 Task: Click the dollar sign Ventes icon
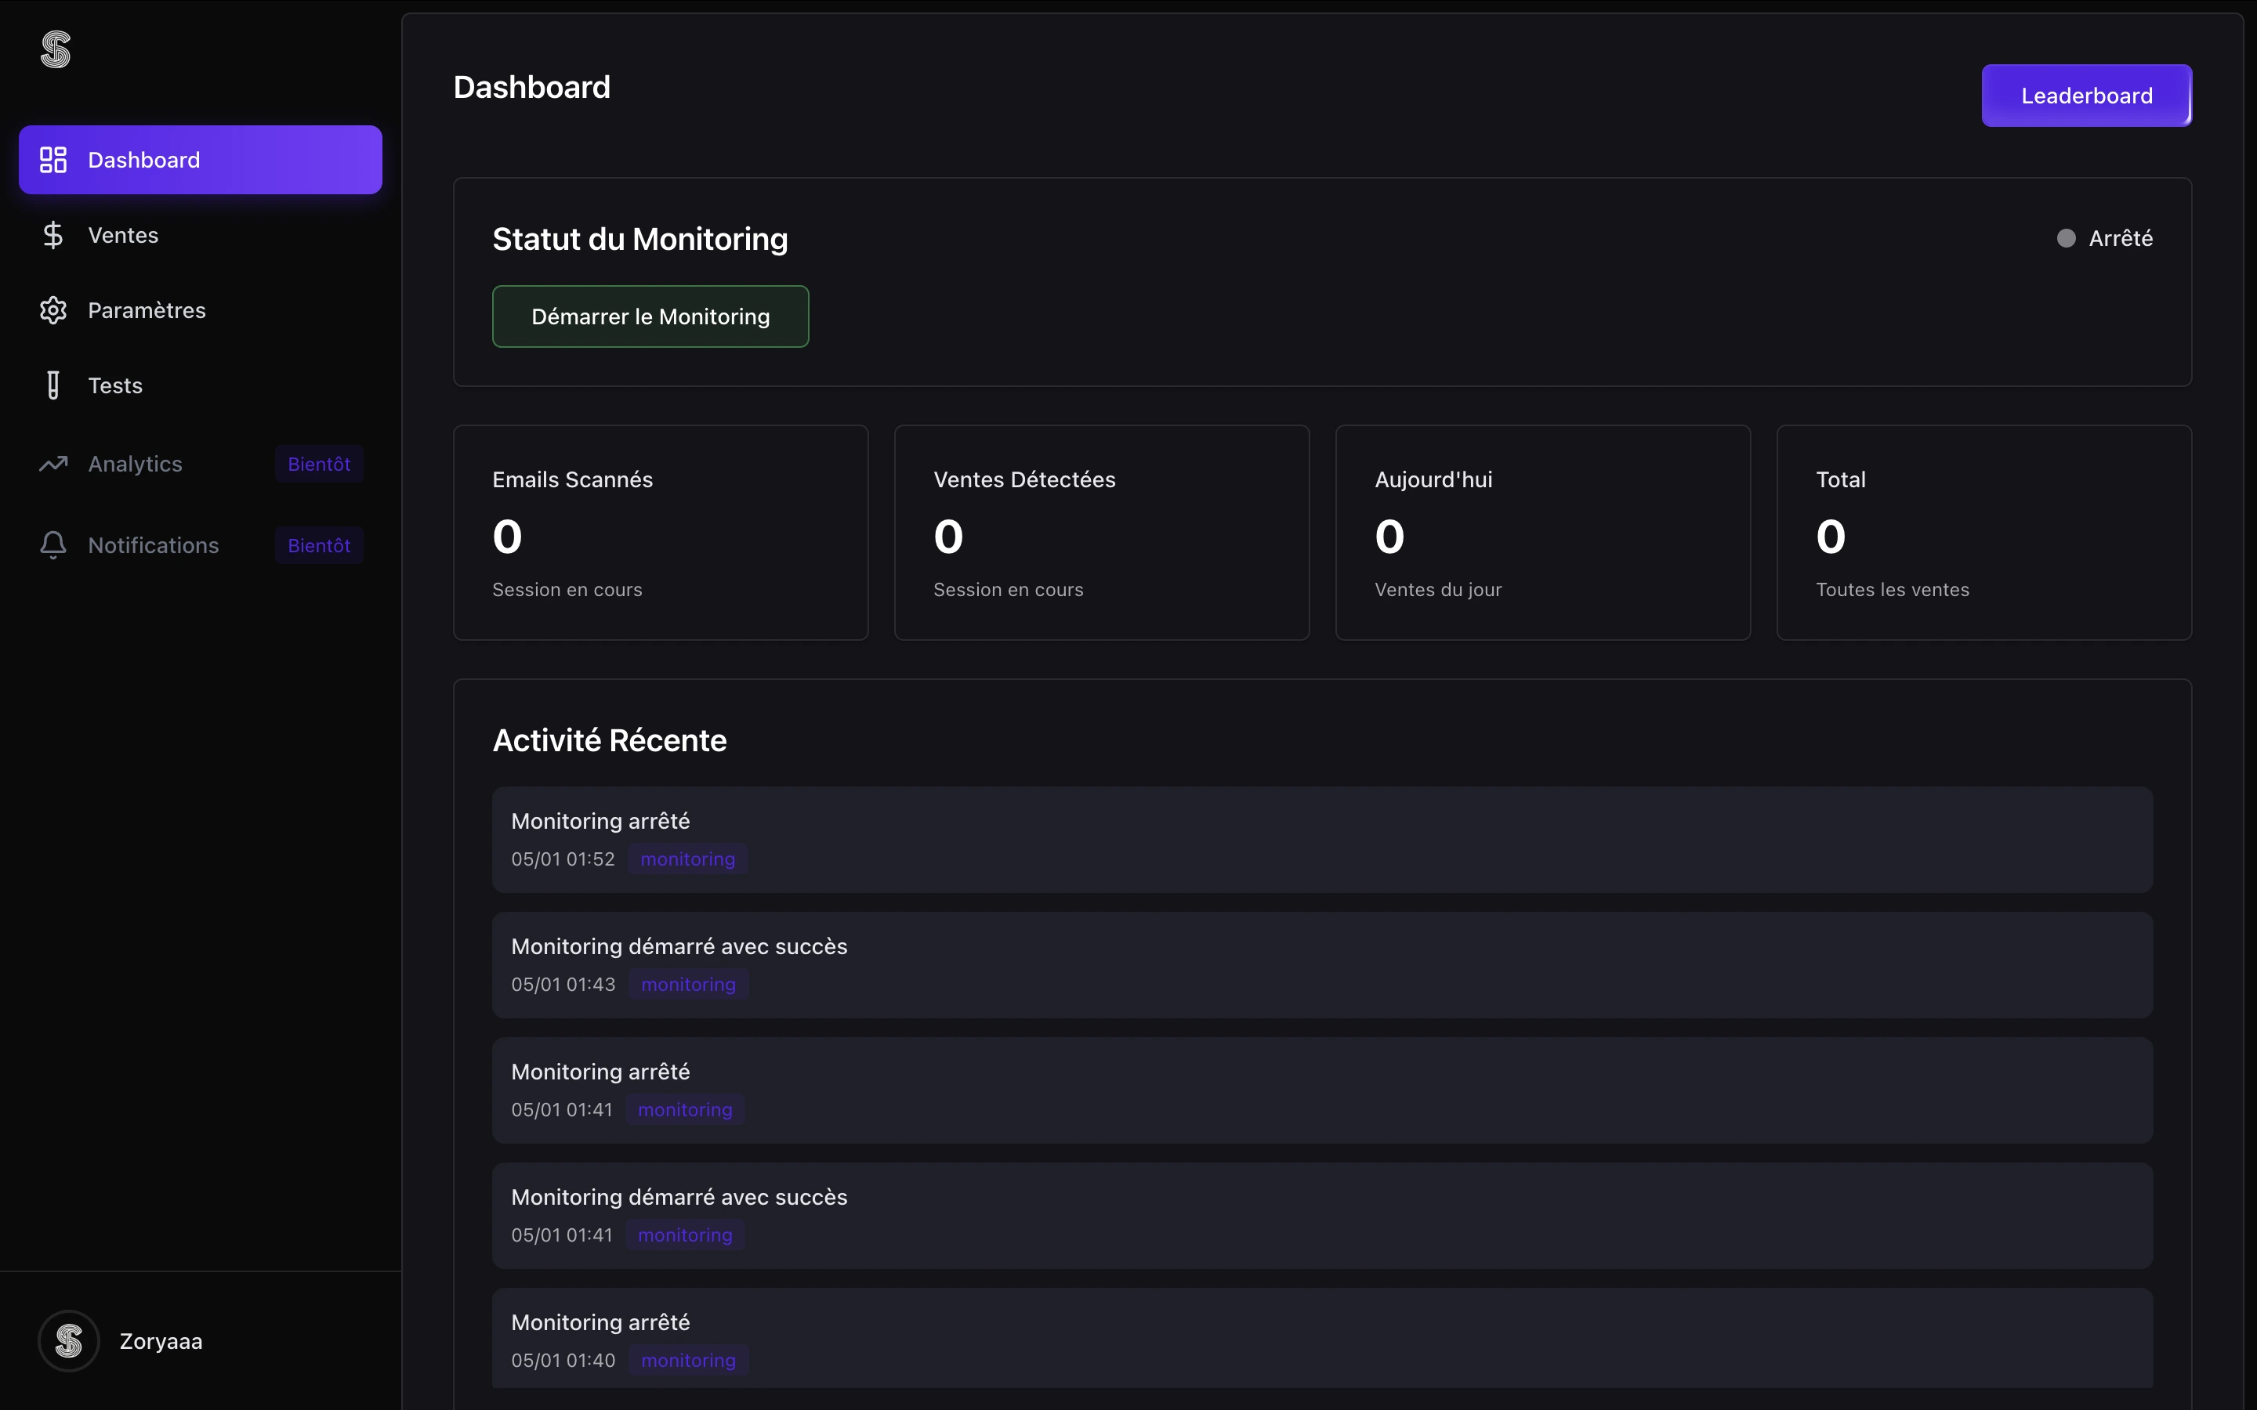pyautogui.click(x=53, y=235)
